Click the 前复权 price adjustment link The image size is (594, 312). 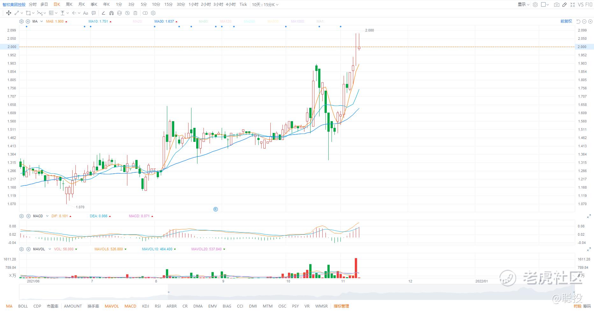[566, 21]
